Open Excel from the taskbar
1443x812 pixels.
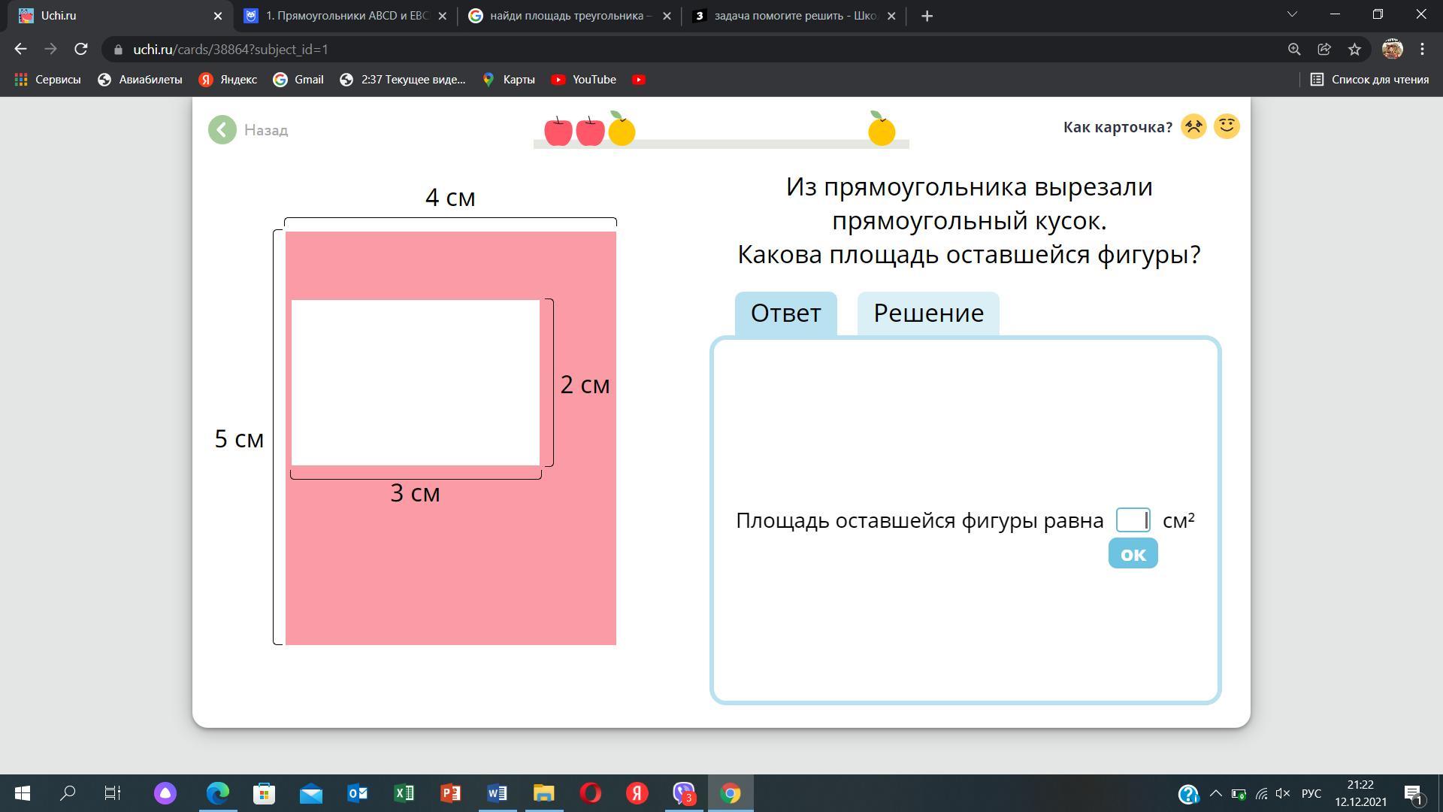[x=404, y=793]
